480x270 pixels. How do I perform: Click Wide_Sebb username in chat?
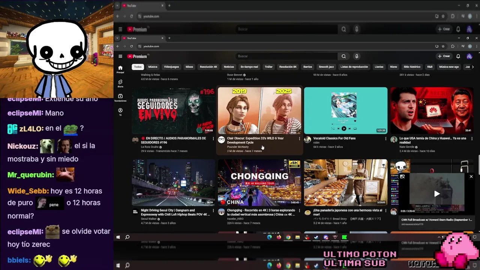pos(28,191)
